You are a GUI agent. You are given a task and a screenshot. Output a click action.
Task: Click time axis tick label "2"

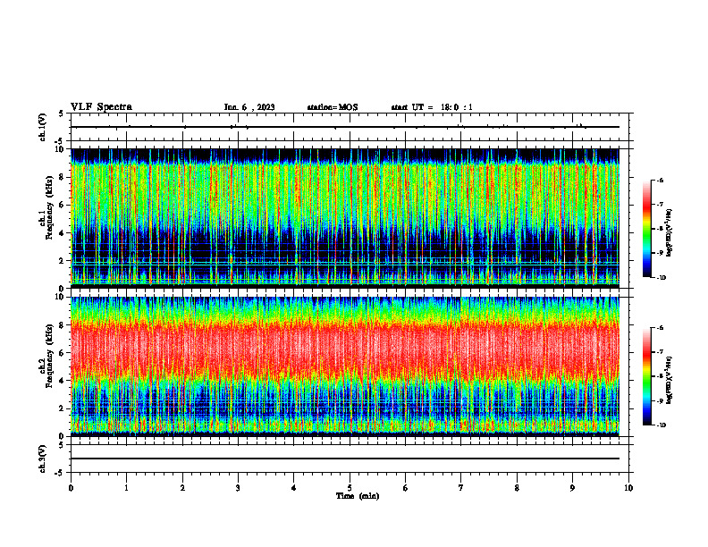coord(182,488)
